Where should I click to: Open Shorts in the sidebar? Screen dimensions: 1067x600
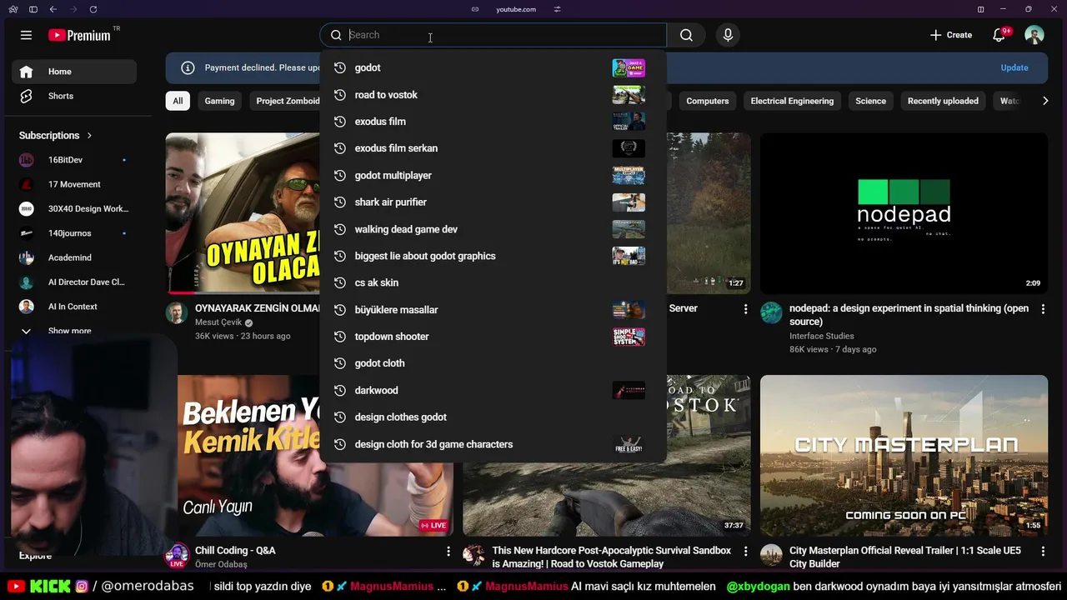74,96
